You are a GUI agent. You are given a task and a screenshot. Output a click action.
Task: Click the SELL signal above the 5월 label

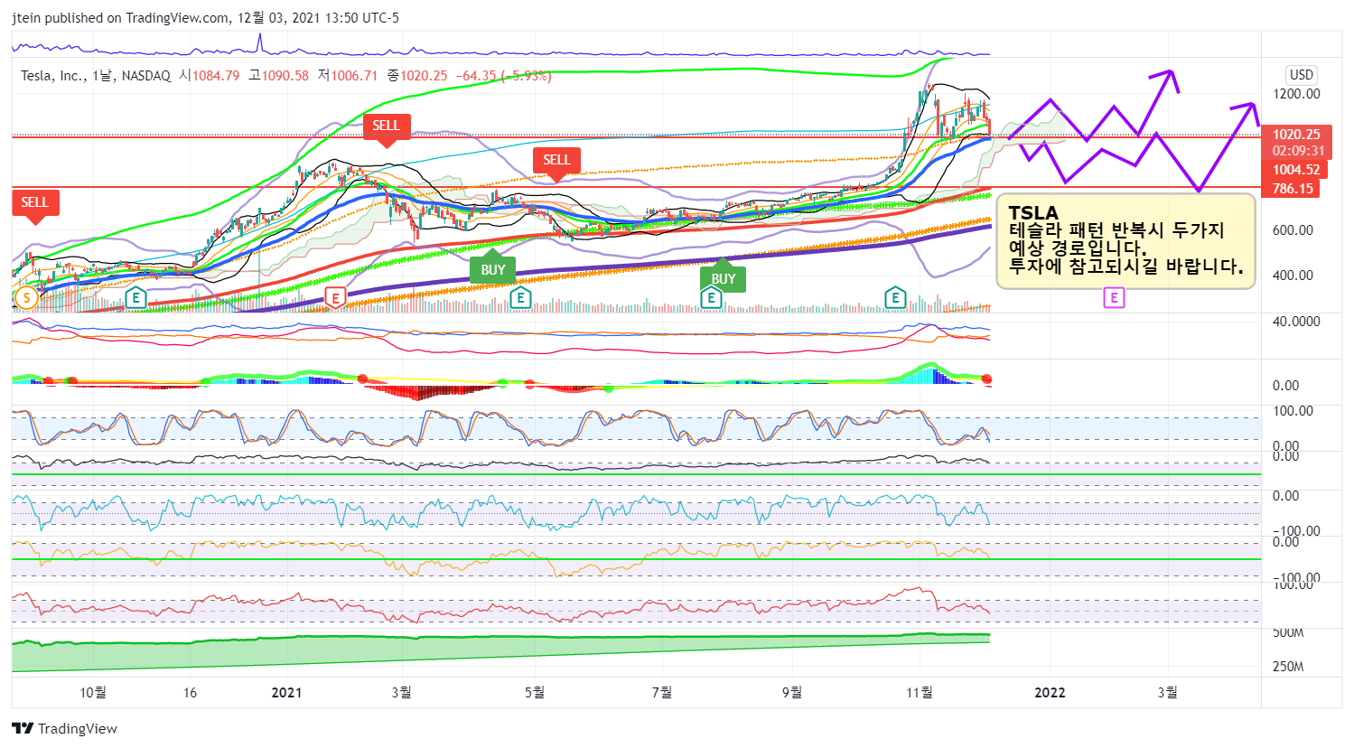pos(556,162)
